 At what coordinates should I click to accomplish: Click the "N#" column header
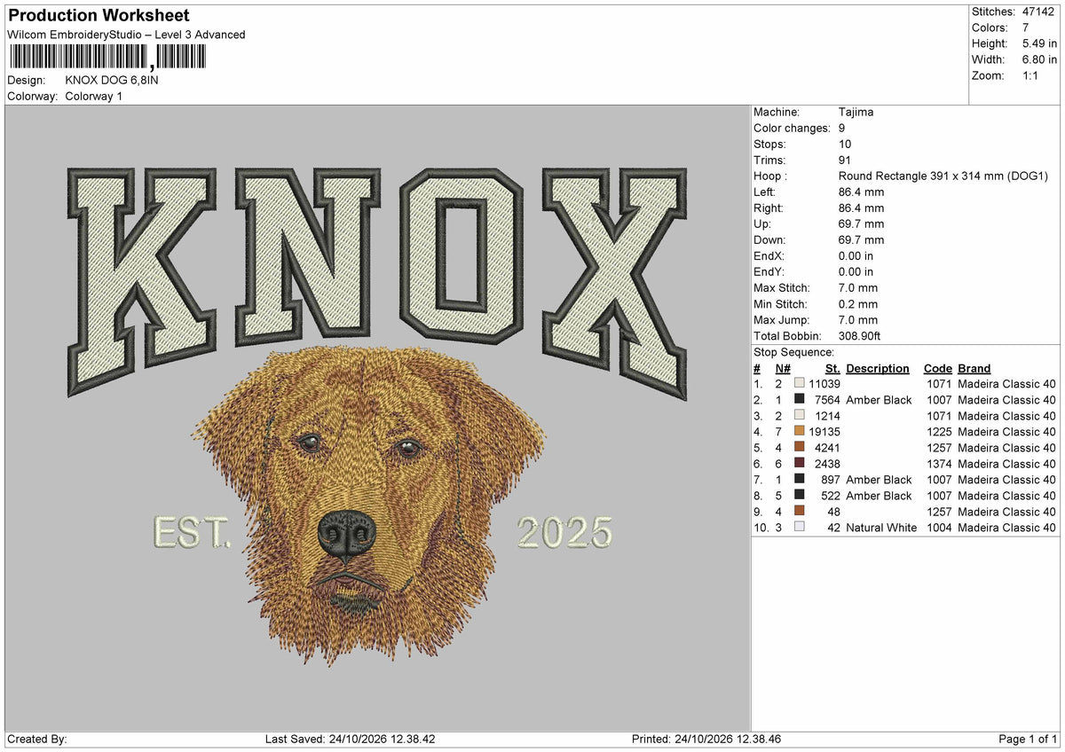[783, 369]
